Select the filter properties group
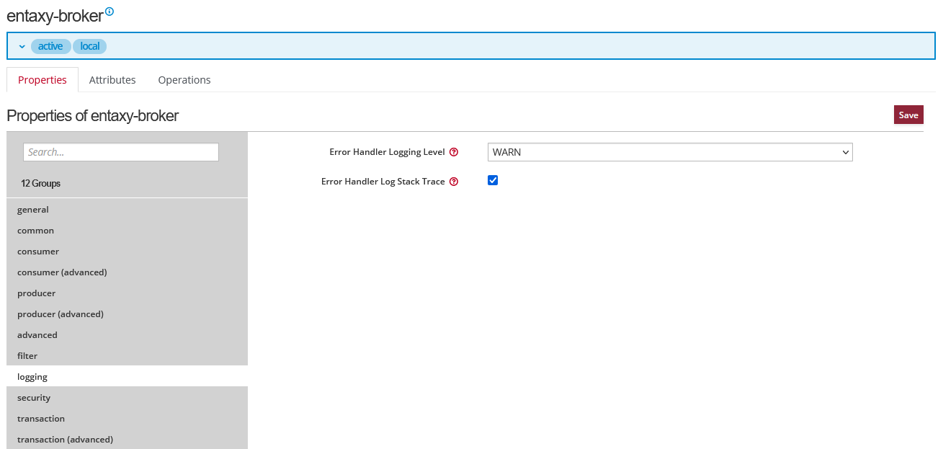 27,356
